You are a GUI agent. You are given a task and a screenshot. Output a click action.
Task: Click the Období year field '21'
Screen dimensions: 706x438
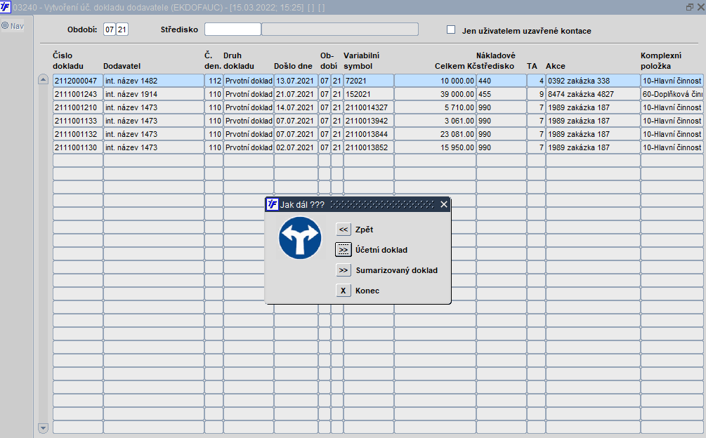(x=122, y=29)
